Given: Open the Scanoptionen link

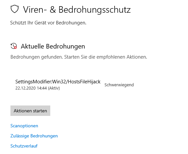Looking at the screenshot, I should (24, 126).
